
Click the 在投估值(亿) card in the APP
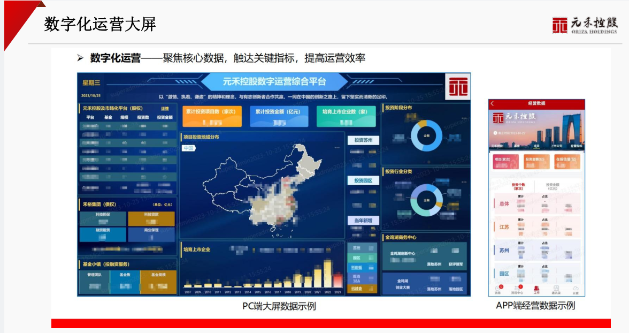click(567, 162)
